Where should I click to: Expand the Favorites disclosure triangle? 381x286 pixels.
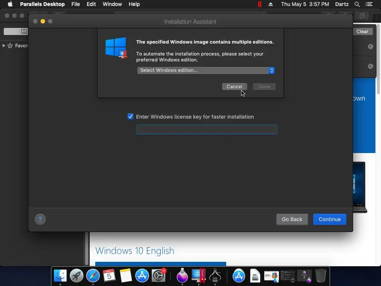(x=4, y=45)
